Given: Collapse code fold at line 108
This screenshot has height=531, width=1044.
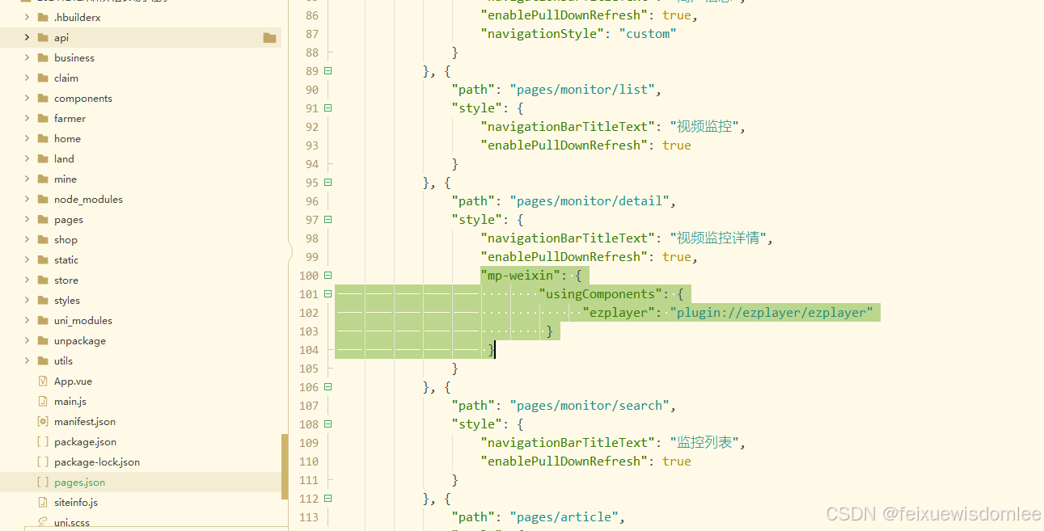Looking at the screenshot, I should click(x=328, y=424).
